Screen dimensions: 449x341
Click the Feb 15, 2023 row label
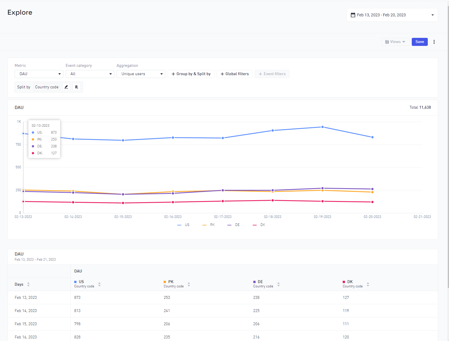coord(26,324)
